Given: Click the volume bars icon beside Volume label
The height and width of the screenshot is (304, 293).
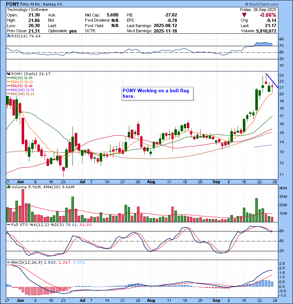Looking at the screenshot, I should pos(8,187).
